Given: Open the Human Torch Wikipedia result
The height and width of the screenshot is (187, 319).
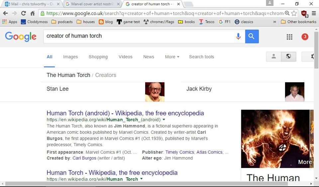Looking at the screenshot, I should [x=112, y=173].
